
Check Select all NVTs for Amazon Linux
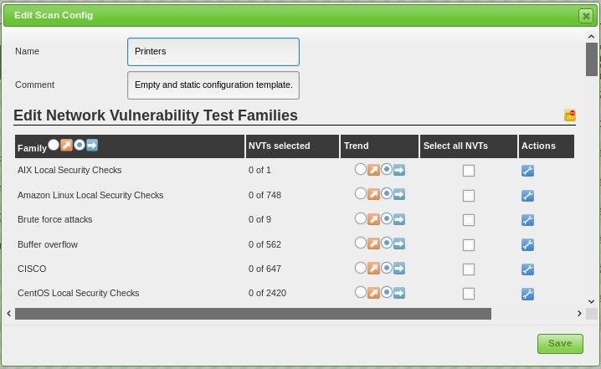coord(469,196)
